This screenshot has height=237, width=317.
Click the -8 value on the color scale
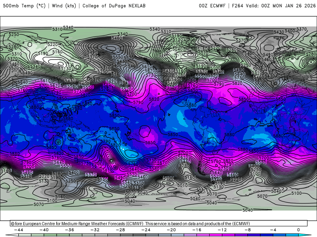tap(248, 230)
